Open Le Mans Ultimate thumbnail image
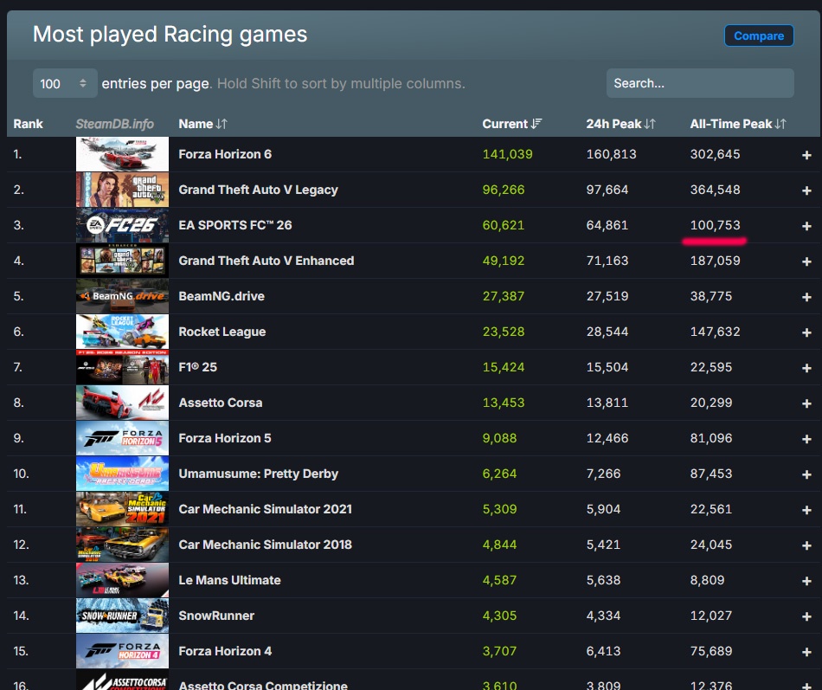 click(122, 580)
